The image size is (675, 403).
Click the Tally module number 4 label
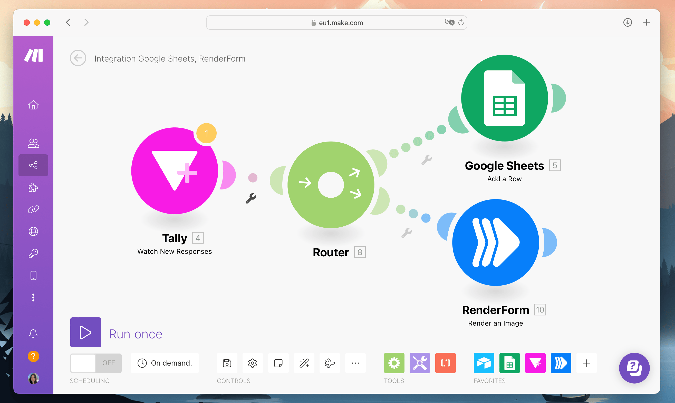coord(198,238)
